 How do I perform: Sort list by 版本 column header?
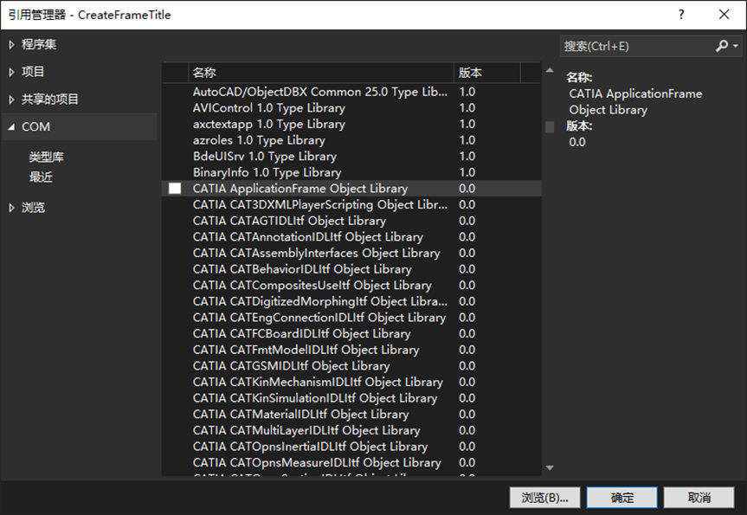coord(486,73)
